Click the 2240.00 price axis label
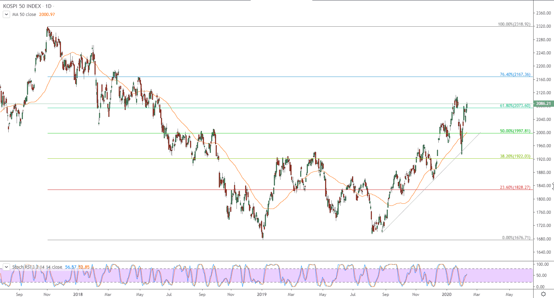 tap(543, 53)
